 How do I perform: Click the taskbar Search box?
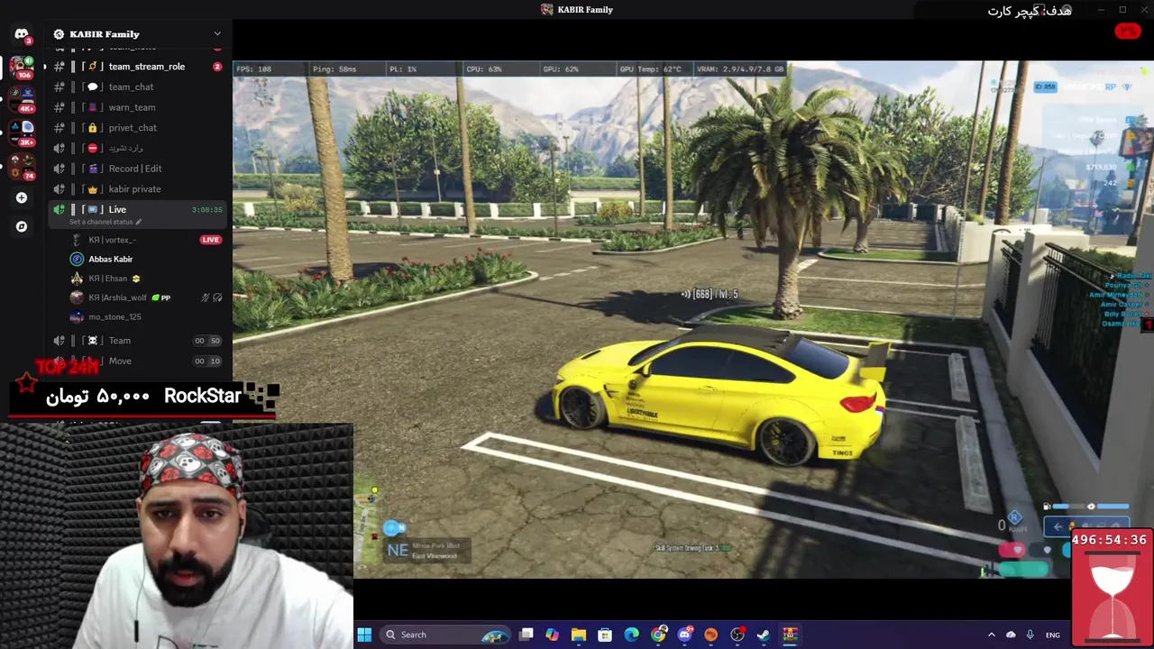[446, 635]
